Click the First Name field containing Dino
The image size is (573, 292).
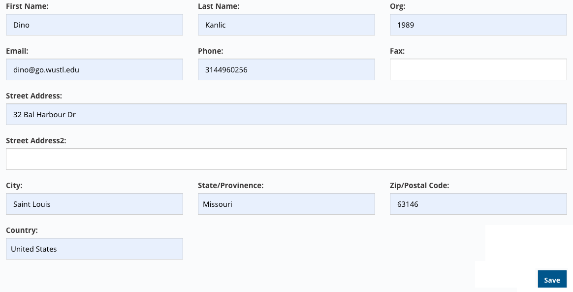tap(95, 25)
